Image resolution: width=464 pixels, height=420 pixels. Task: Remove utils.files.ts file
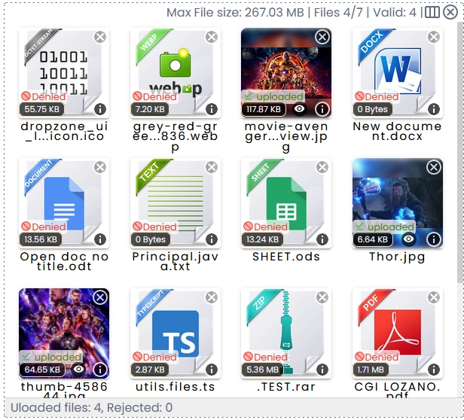pyautogui.click(x=212, y=297)
